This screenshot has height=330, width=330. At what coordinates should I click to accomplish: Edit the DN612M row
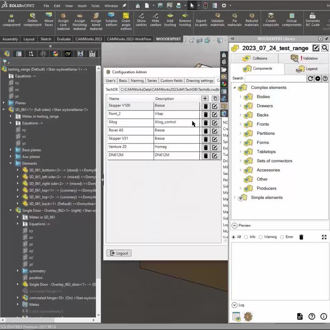(214, 156)
